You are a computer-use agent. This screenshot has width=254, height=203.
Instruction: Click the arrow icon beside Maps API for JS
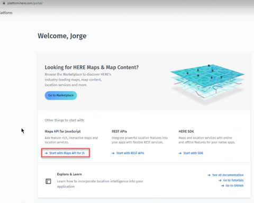pos(46,153)
